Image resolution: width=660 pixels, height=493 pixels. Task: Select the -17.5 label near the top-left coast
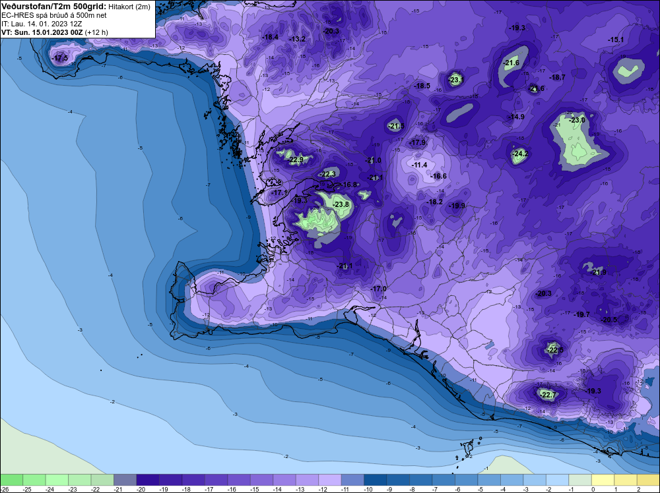(x=60, y=58)
